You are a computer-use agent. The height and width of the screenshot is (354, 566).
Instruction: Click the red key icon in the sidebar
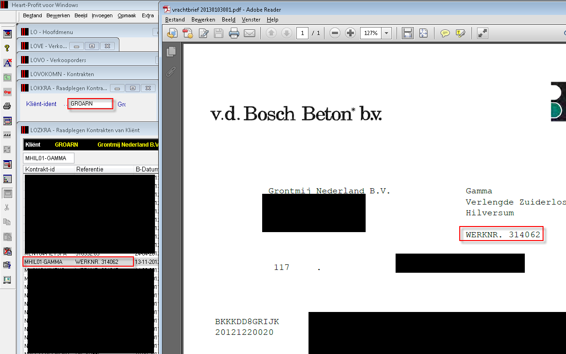[x=7, y=92]
